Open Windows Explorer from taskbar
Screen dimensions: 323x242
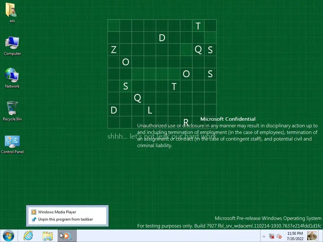(x=48, y=236)
